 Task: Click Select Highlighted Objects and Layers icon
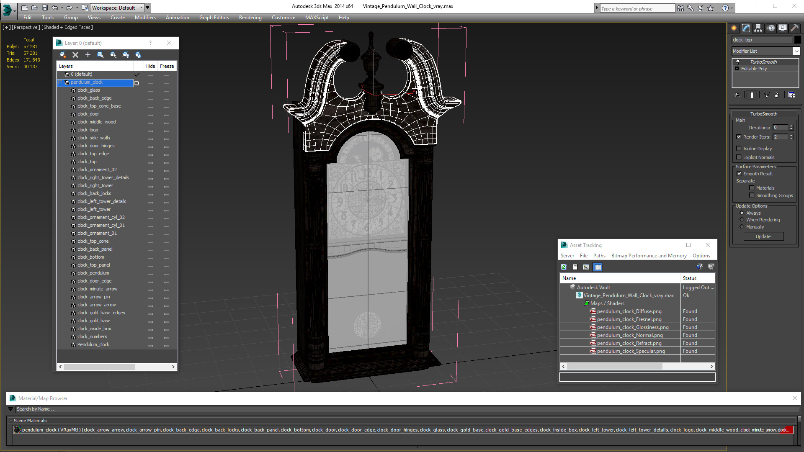[100, 55]
